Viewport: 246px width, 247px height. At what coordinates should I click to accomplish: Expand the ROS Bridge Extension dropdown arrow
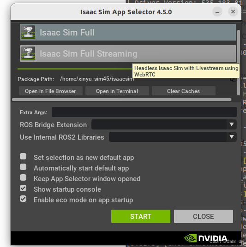232,124
